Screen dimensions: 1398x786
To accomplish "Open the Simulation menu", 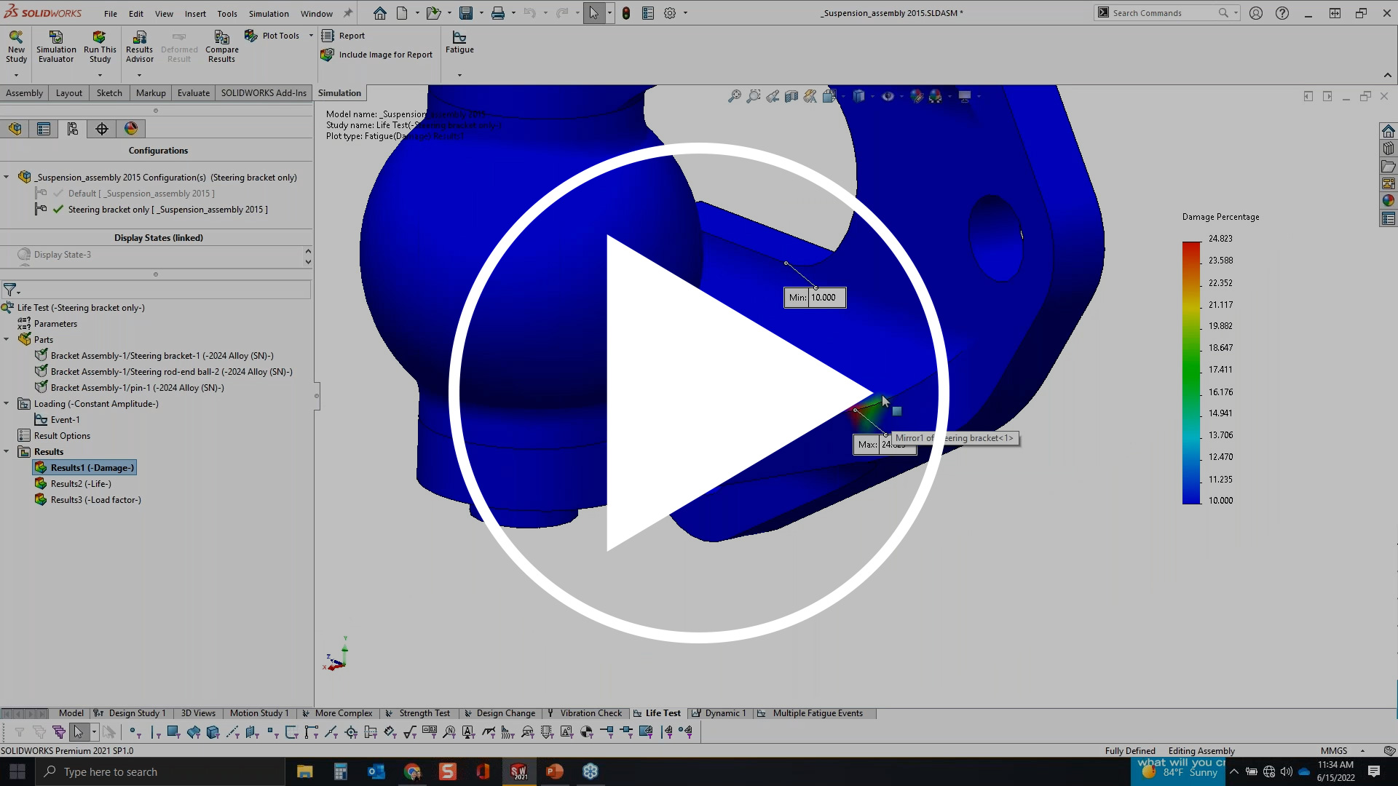I will pyautogui.click(x=269, y=13).
